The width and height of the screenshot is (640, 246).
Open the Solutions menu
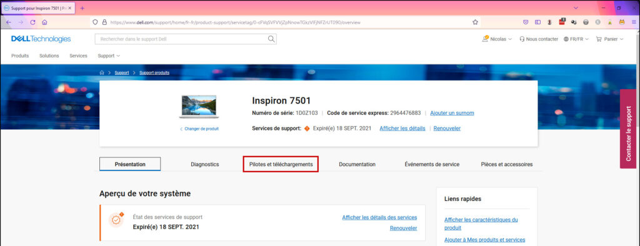click(x=49, y=56)
